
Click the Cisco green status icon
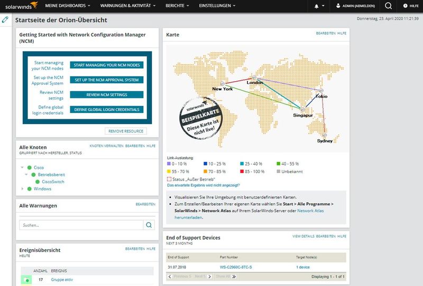pos(30,167)
